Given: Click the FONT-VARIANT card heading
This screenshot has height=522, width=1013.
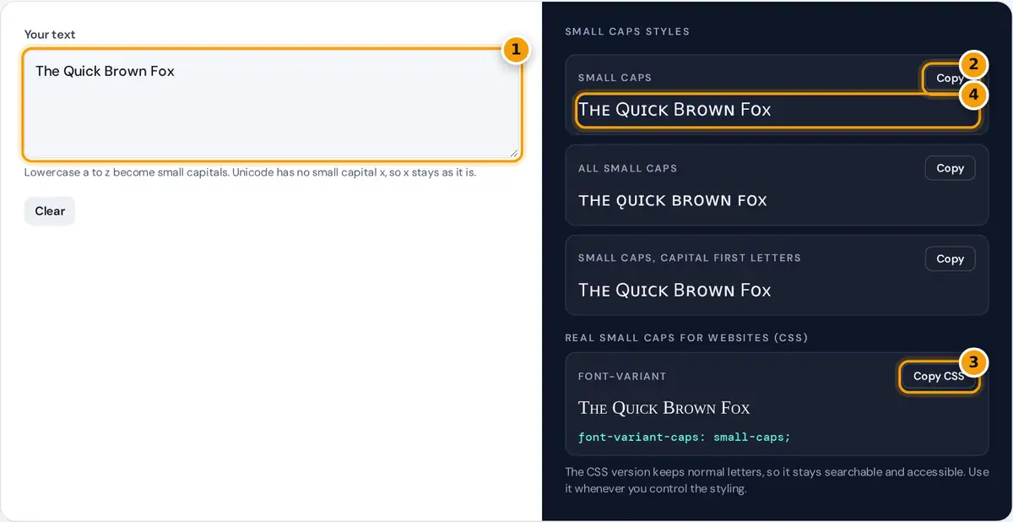Looking at the screenshot, I should (622, 376).
